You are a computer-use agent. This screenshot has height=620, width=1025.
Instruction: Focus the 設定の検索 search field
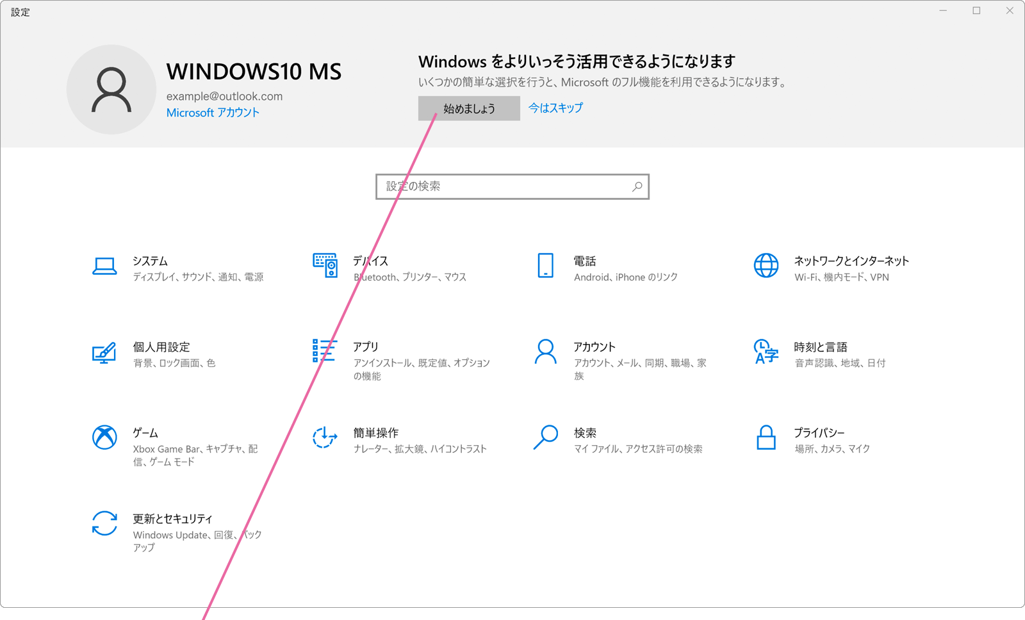click(x=512, y=186)
